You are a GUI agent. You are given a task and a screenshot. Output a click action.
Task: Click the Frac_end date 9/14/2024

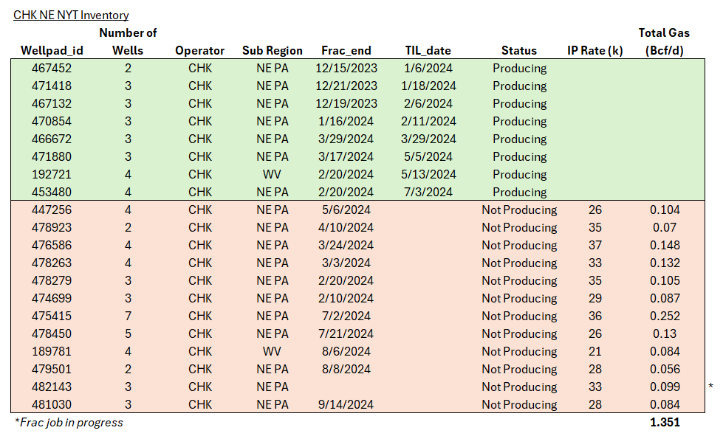(346, 404)
